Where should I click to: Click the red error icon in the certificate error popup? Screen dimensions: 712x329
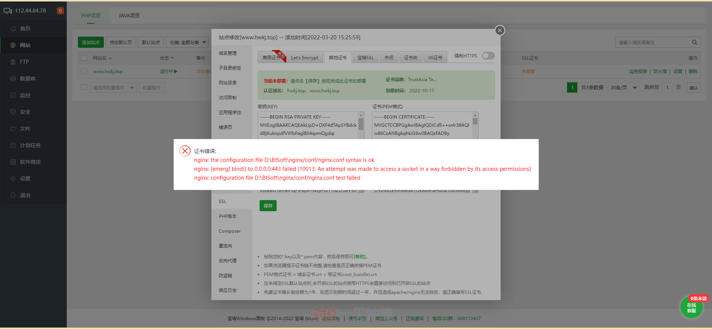coord(185,151)
